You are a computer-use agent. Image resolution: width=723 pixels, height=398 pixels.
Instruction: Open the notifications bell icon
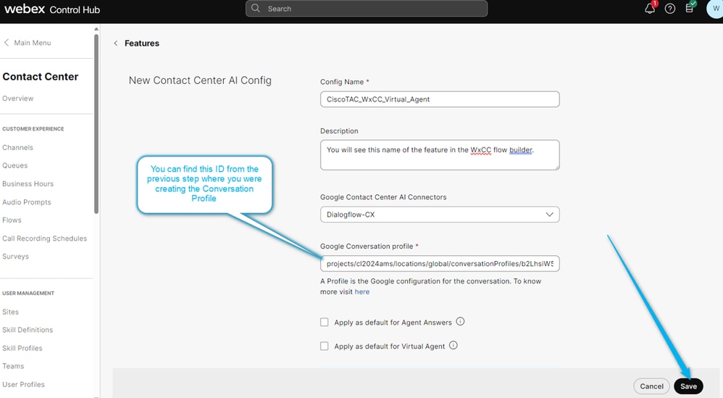[x=650, y=8]
